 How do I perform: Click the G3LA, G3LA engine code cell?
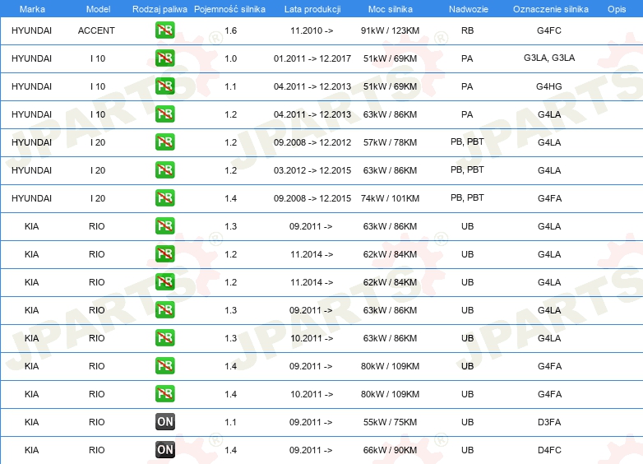point(549,58)
